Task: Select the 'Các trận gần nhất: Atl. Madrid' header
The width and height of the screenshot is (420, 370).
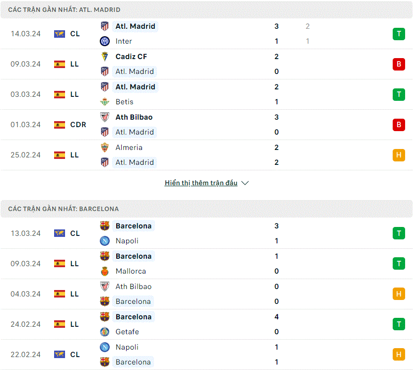Action: (x=206, y=9)
